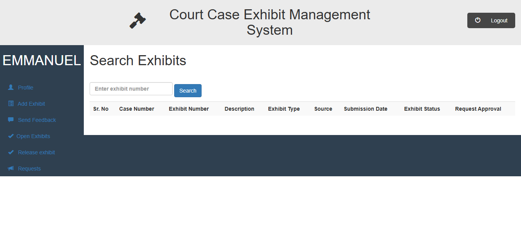Viewport: 521px width, 238px height.
Task: Click the Request Approval column header
Action: pos(478,109)
